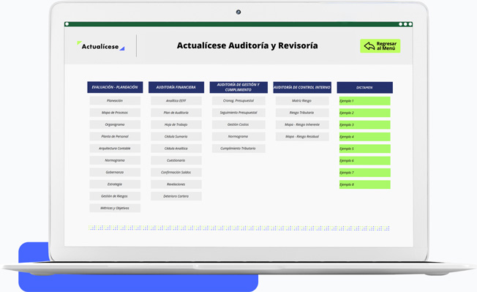This screenshot has height=292, width=477.
Task: Go to Plan de Auditoría
Action: pos(176,113)
